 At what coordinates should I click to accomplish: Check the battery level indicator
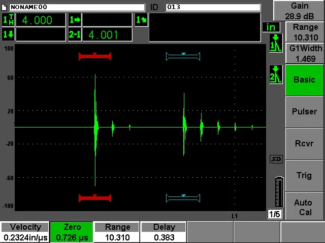tap(278, 191)
